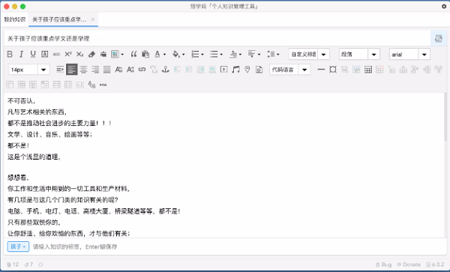Select the justify alignment icon
This screenshot has height=272, width=450.
107,70
